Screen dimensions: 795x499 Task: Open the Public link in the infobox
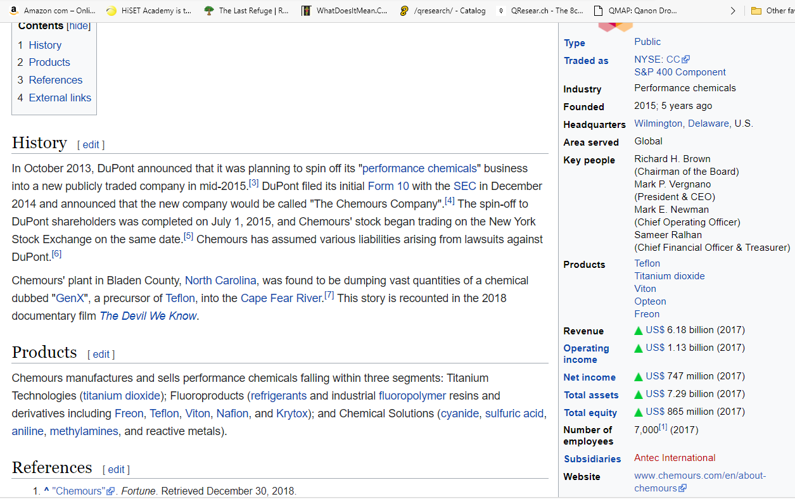click(647, 42)
